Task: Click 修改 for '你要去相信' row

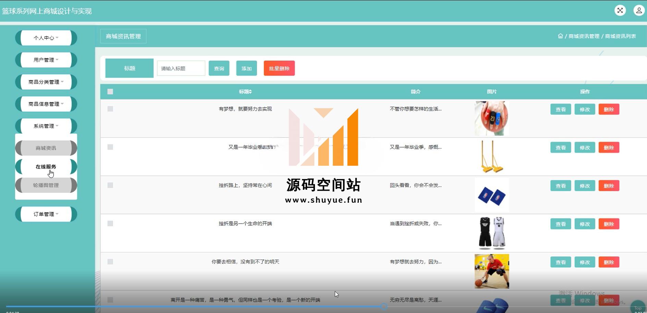Action: point(585,262)
